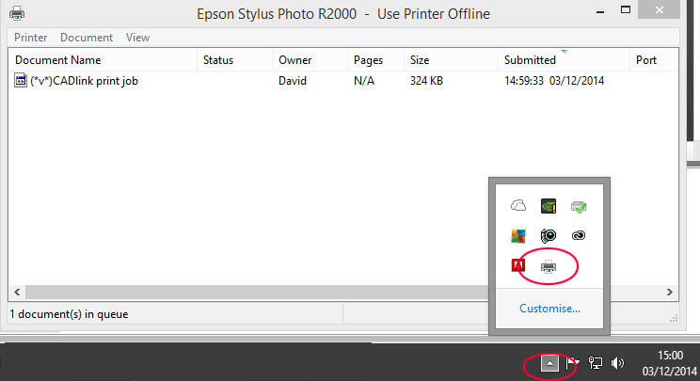The width and height of the screenshot is (700, 381).
Task: Open the Action Center flag icon
Action: tap(572, 363)
